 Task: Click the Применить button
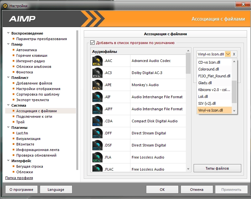[231, 190]
